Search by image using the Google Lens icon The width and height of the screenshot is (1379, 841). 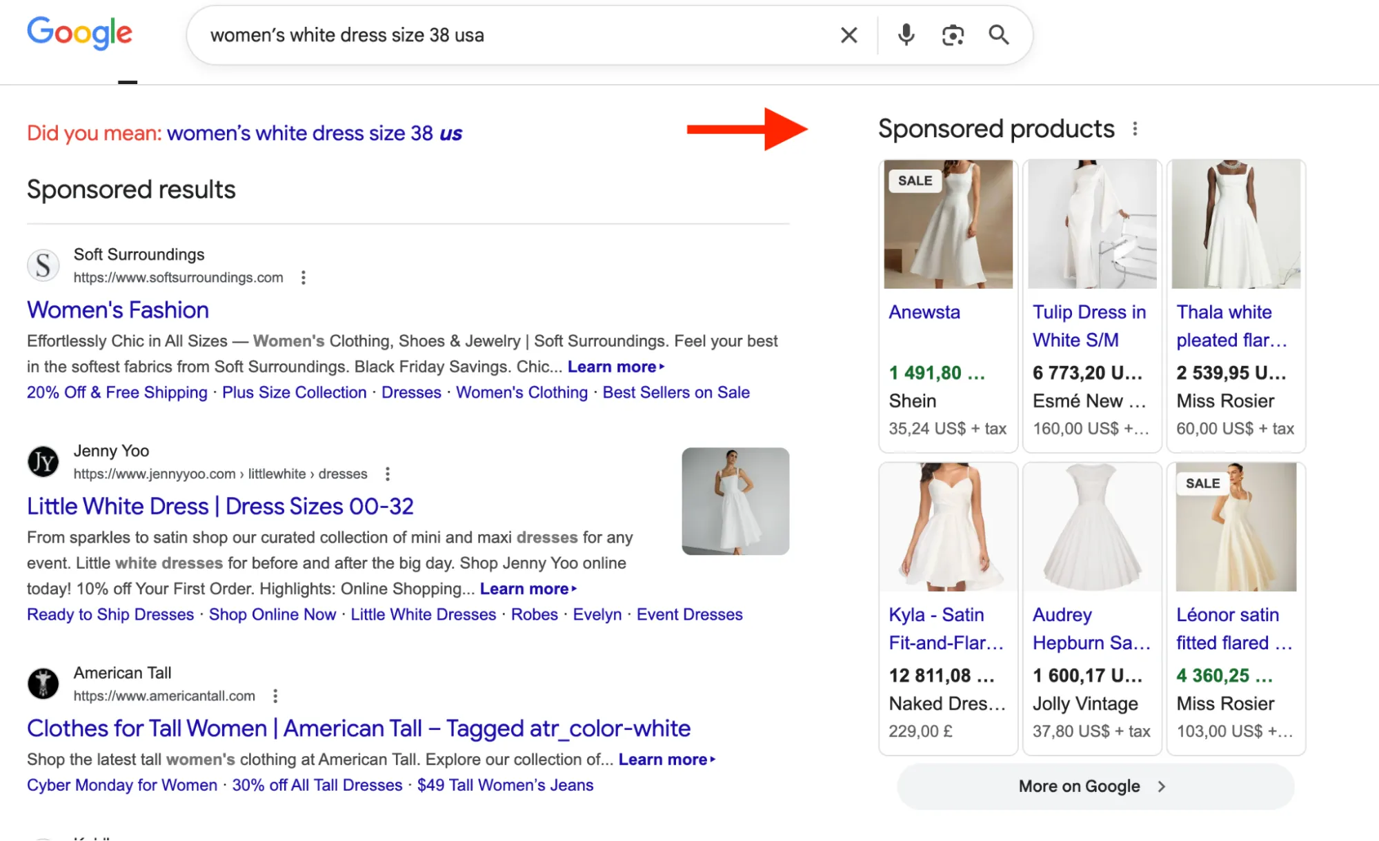tap(953, 35)
